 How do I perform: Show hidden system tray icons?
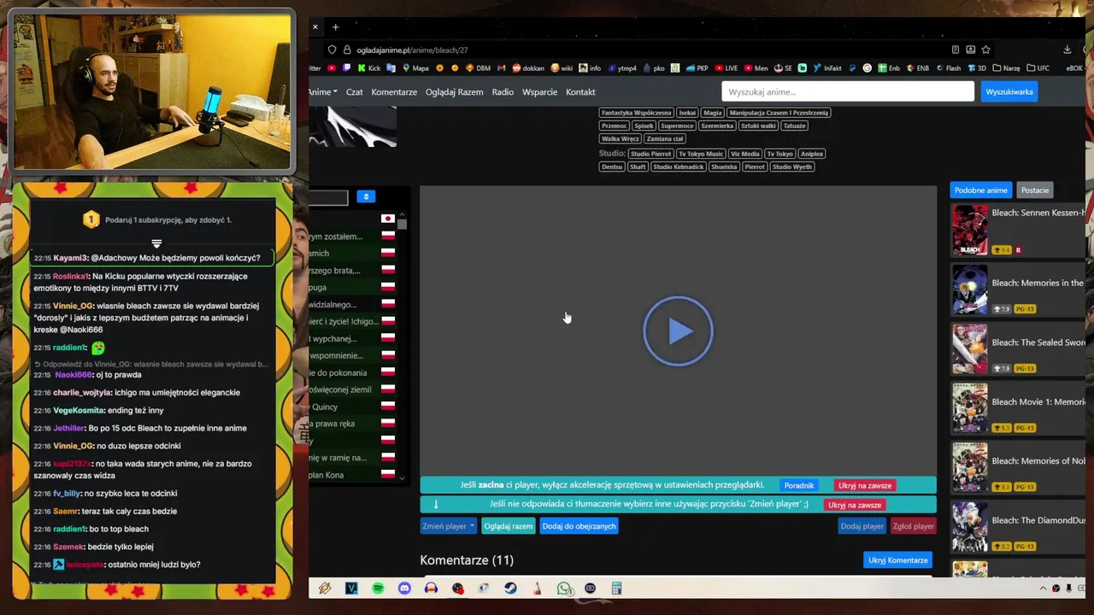click(x=1043, y=589)
